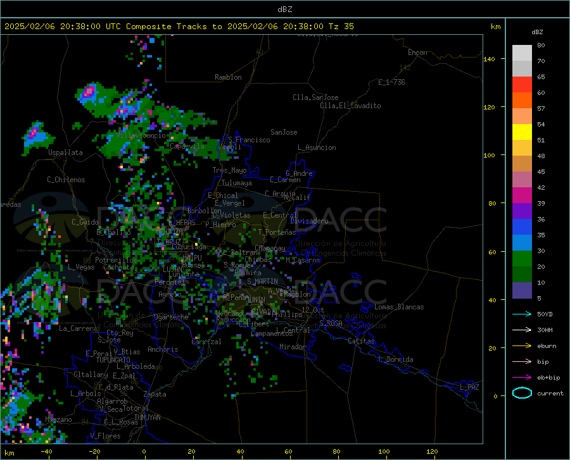The height and width of the screenshot is (460, 570).
Task: Click the light blue 30–35 dBZ swatch
Action: point(522,243)
